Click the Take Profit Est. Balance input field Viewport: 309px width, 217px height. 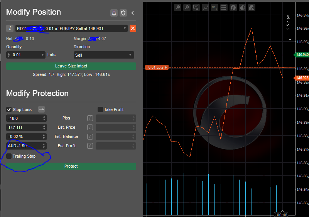click(116, 136)
